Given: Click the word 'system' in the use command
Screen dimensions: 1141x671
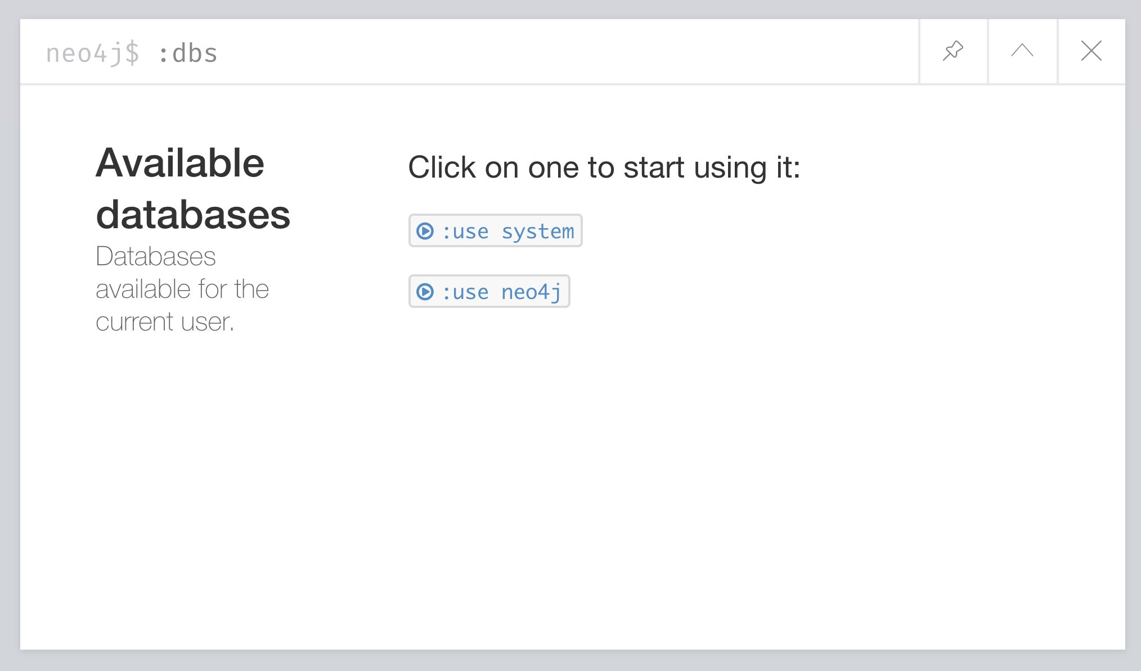Looking at the screenshot, I should click(x=537, y=232).
